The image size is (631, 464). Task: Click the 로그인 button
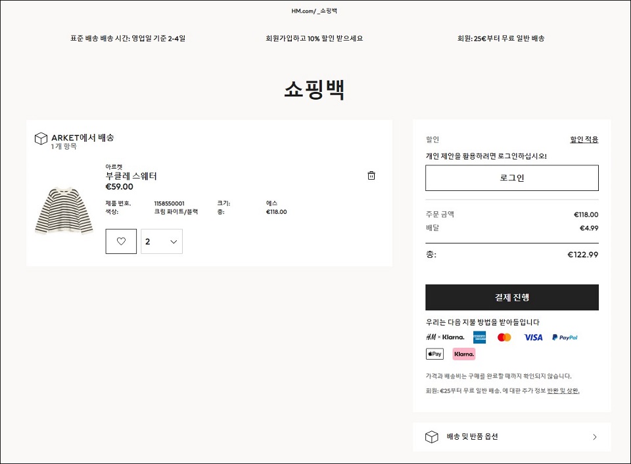click(512, 178)
